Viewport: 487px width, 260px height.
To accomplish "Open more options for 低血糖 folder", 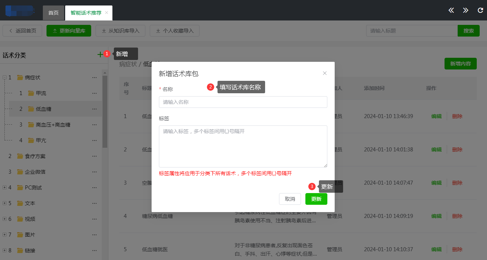I will [94, 109].
